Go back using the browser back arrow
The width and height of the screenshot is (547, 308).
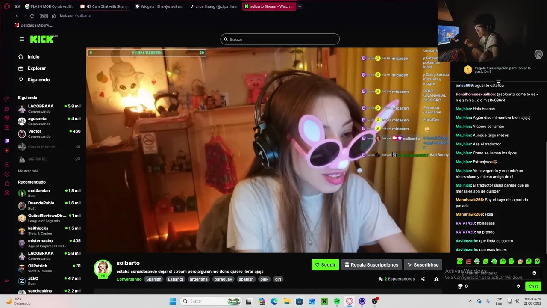(17, 16)
